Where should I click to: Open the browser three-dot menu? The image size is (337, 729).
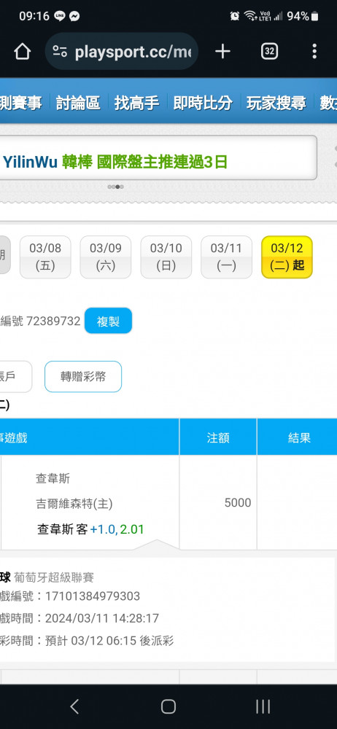(x=314, y=52)
